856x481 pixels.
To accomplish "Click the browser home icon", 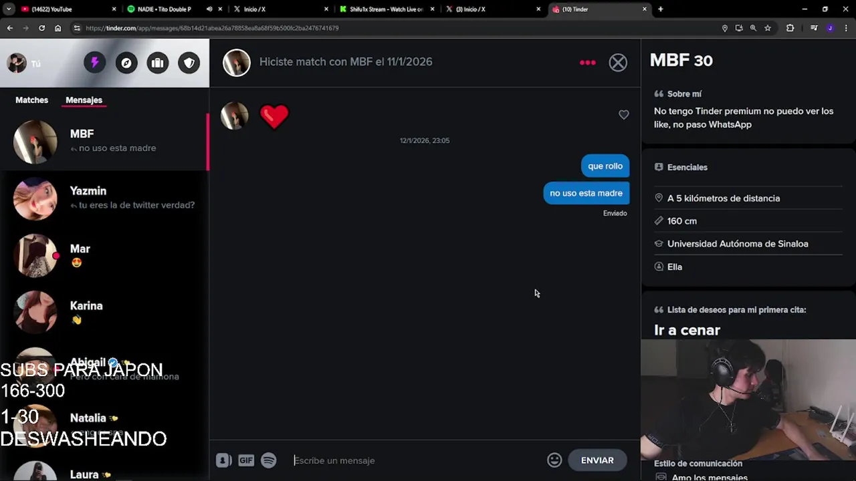I will click(x=58, y=28).
